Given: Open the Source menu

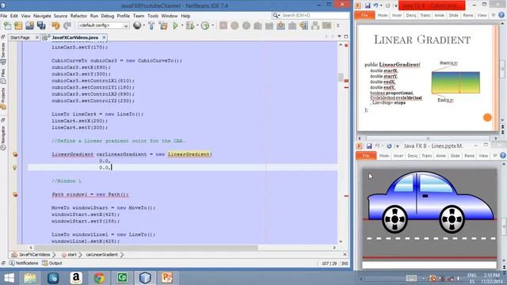Looking at the screenshot, I should (60, 16).
